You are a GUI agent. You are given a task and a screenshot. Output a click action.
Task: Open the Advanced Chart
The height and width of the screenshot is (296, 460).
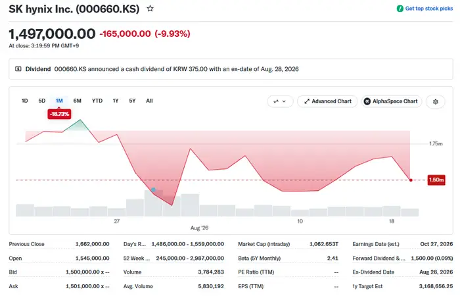[327, 101]
